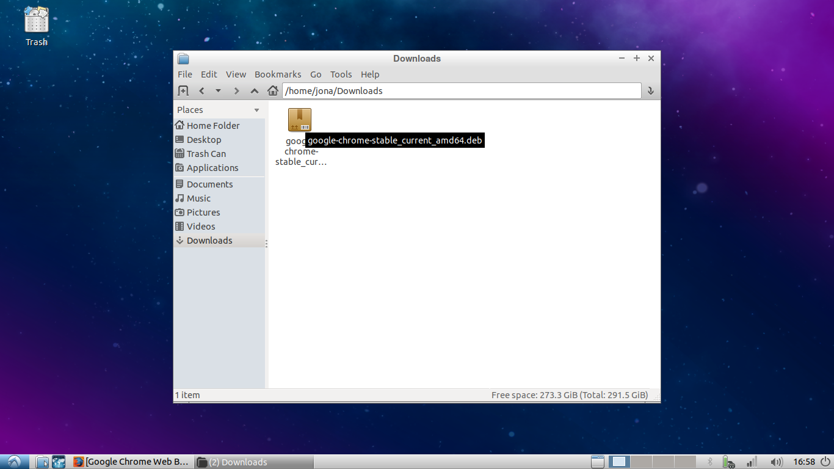The image size is (834, 469).
Task: Go forward to next folder
Action: (236, 91)
